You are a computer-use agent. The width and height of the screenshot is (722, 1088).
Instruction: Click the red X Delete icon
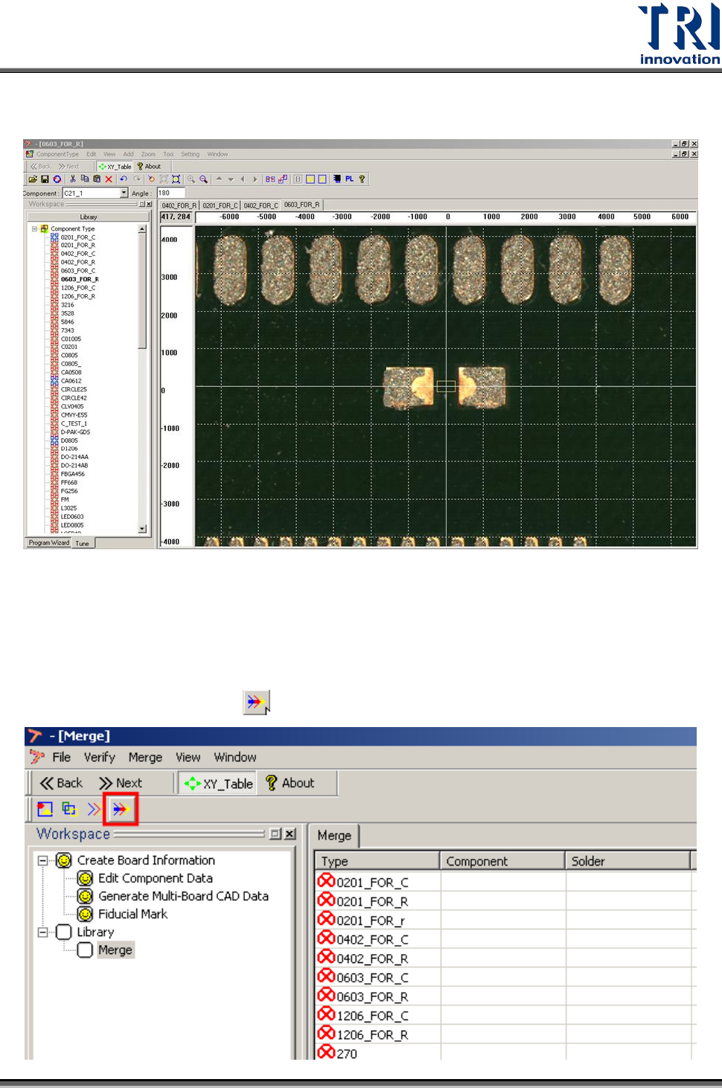click(x=109, y=179)
